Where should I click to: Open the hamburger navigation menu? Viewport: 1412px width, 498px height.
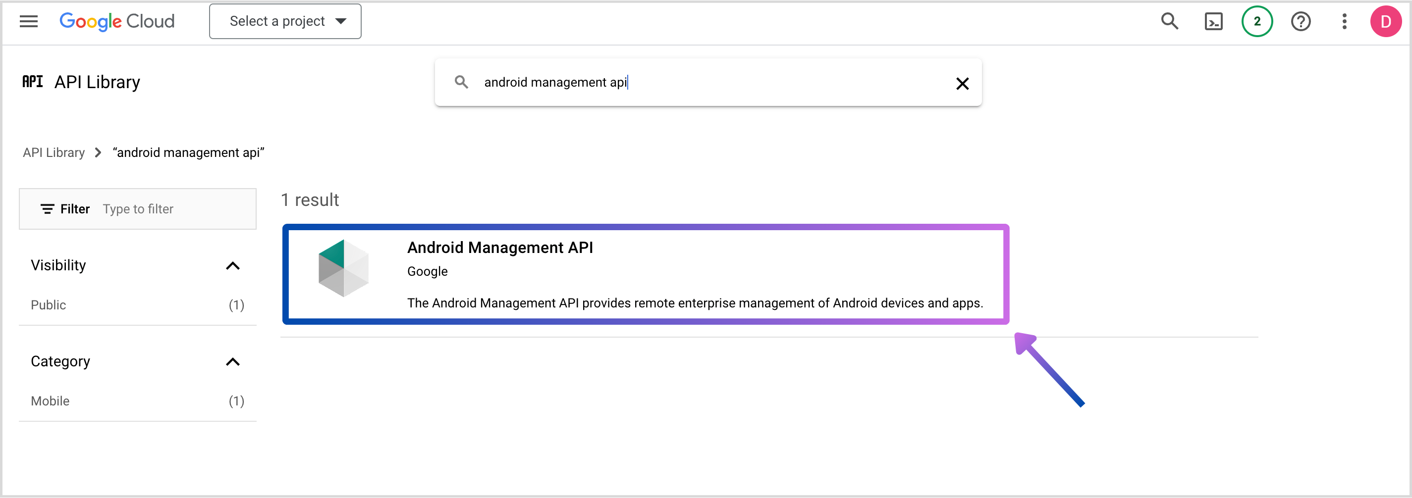pos(29,21)
